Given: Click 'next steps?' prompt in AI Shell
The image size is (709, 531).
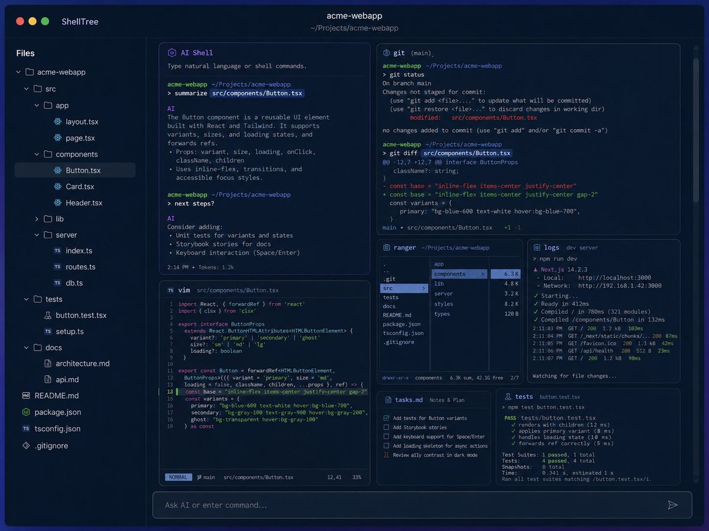Looking at the screenshot, I should (194, 204).
